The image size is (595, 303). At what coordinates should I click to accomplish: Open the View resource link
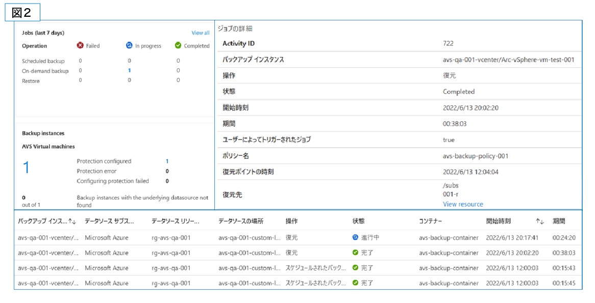(463, 204)
